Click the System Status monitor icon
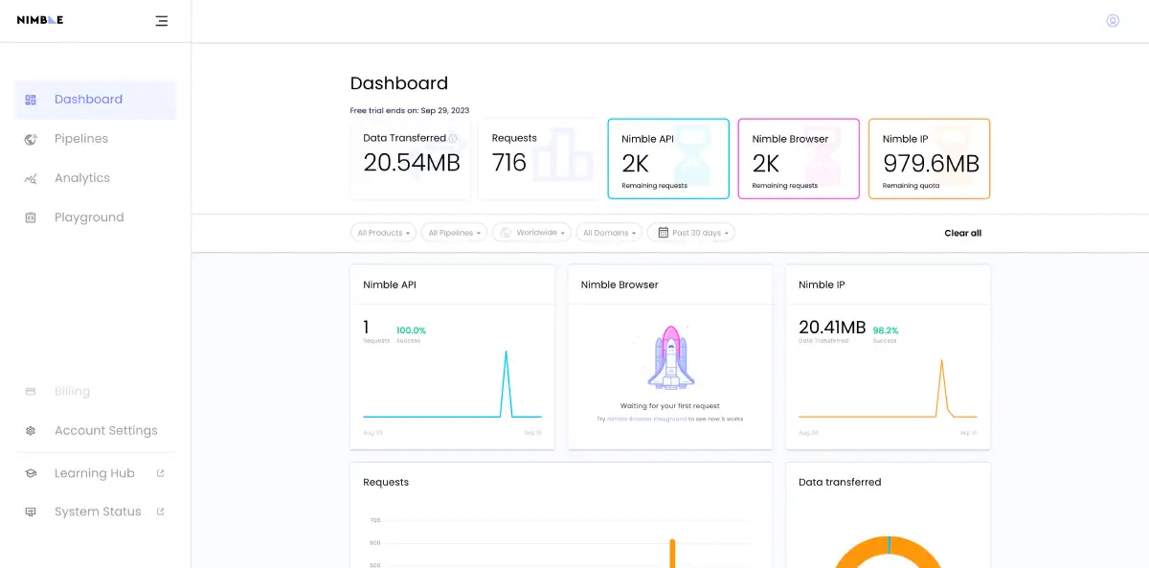The width and height of the screenshot is (1149, 568). [31, 511]
